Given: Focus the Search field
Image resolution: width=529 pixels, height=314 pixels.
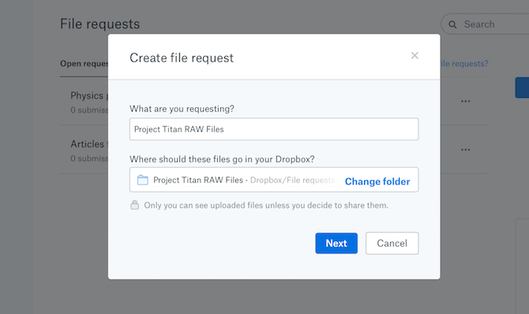Looking at the screenshot, I should 486,24.
